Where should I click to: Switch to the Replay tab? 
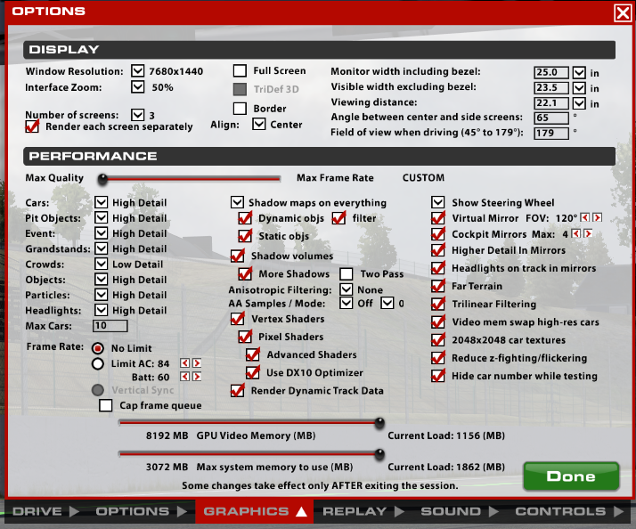click(363, 511)
